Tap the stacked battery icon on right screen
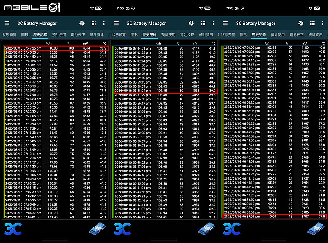 (316, 229)
